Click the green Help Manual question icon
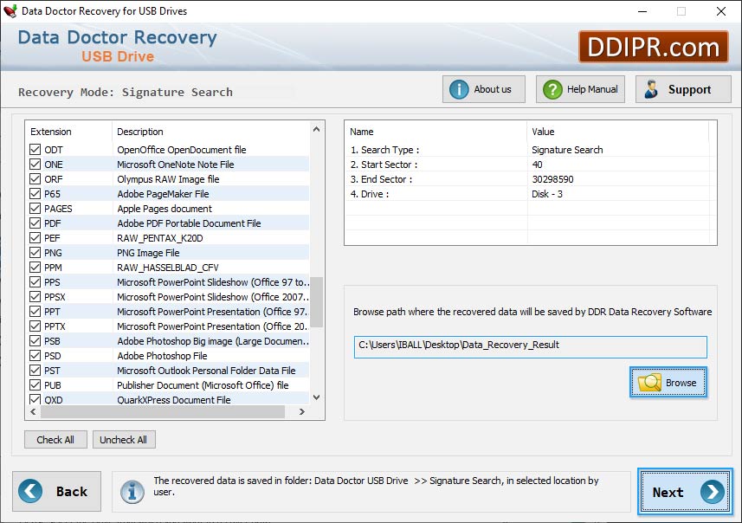Image resolution: width=742 pixels, height=523 pixels. coord(552,89)
